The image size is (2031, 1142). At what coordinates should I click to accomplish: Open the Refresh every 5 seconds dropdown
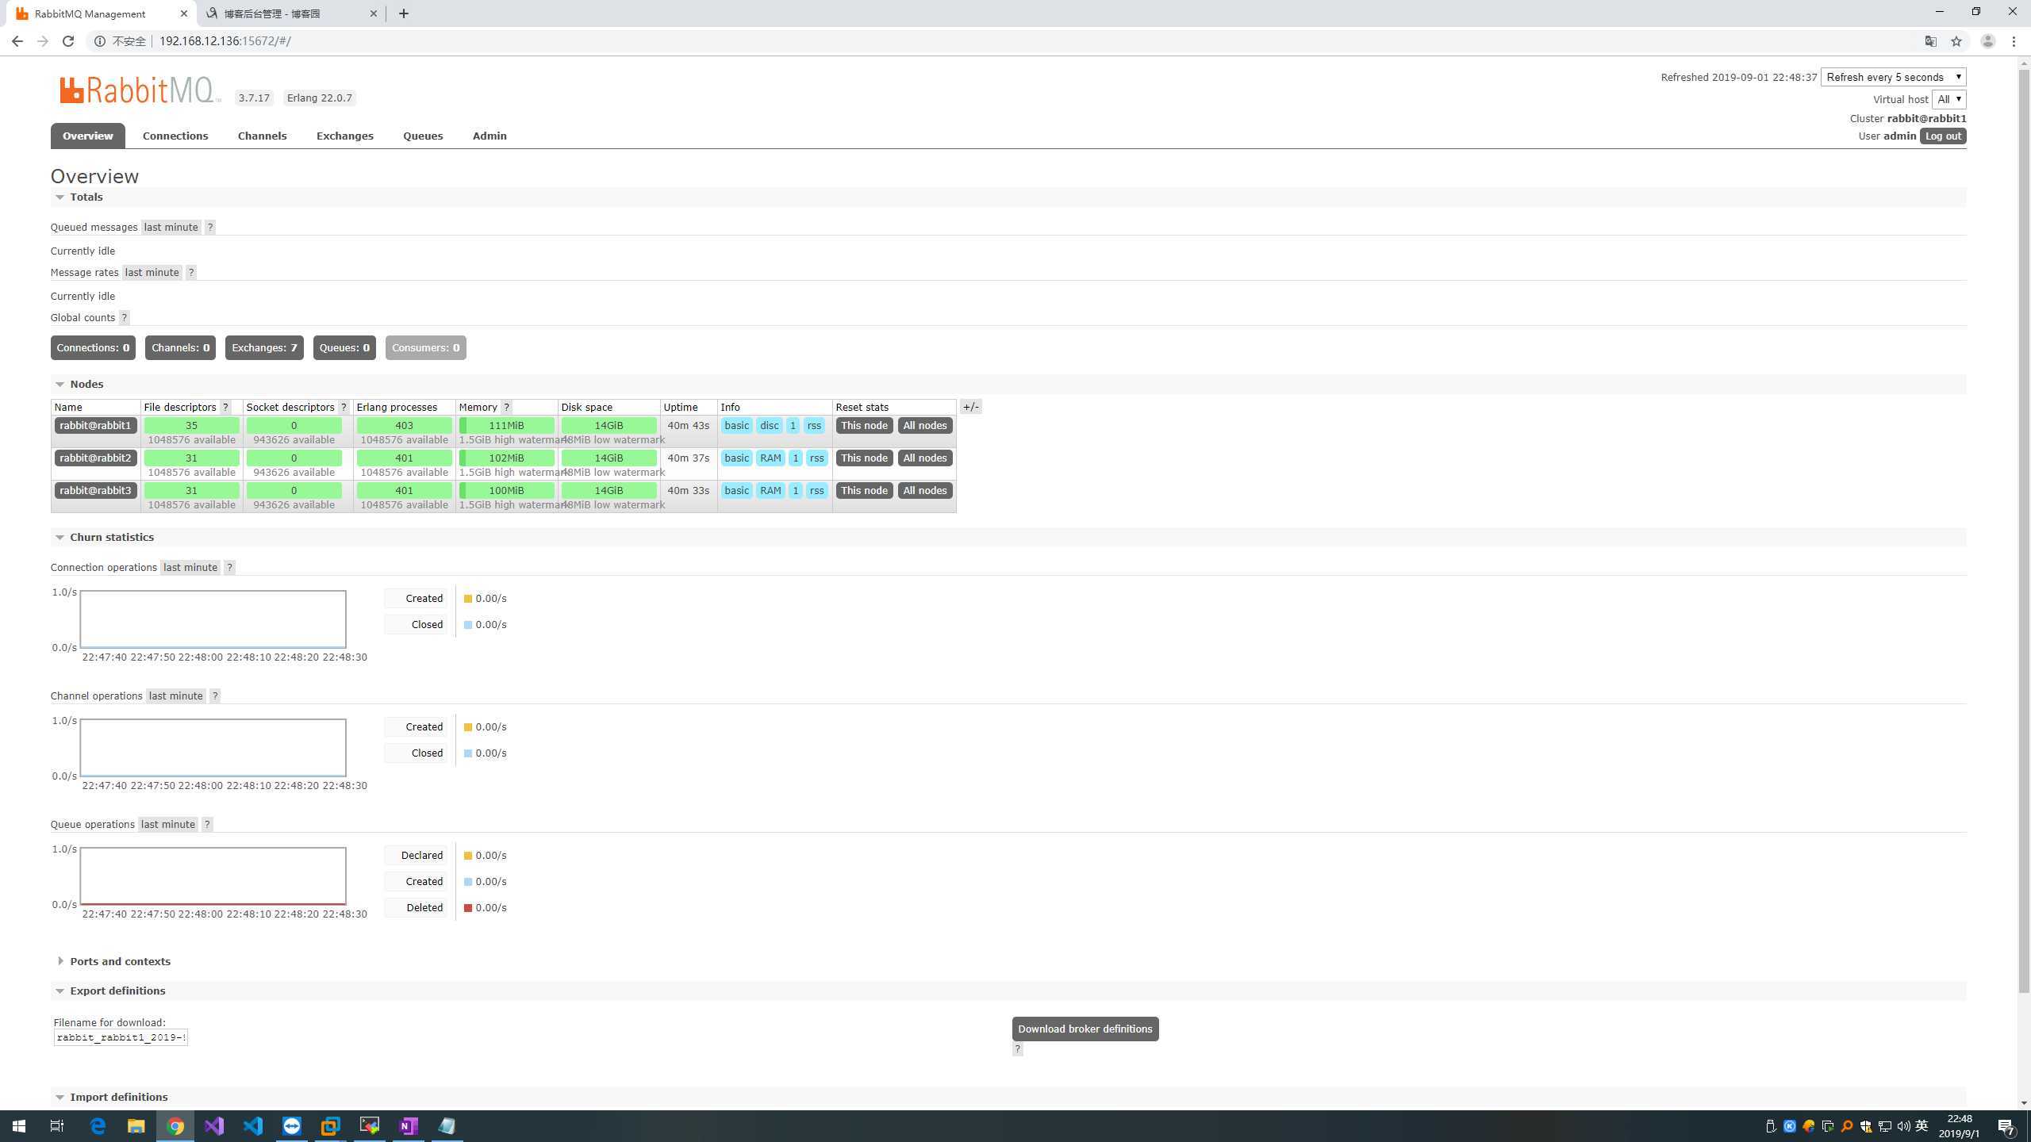pos(1893,77)
